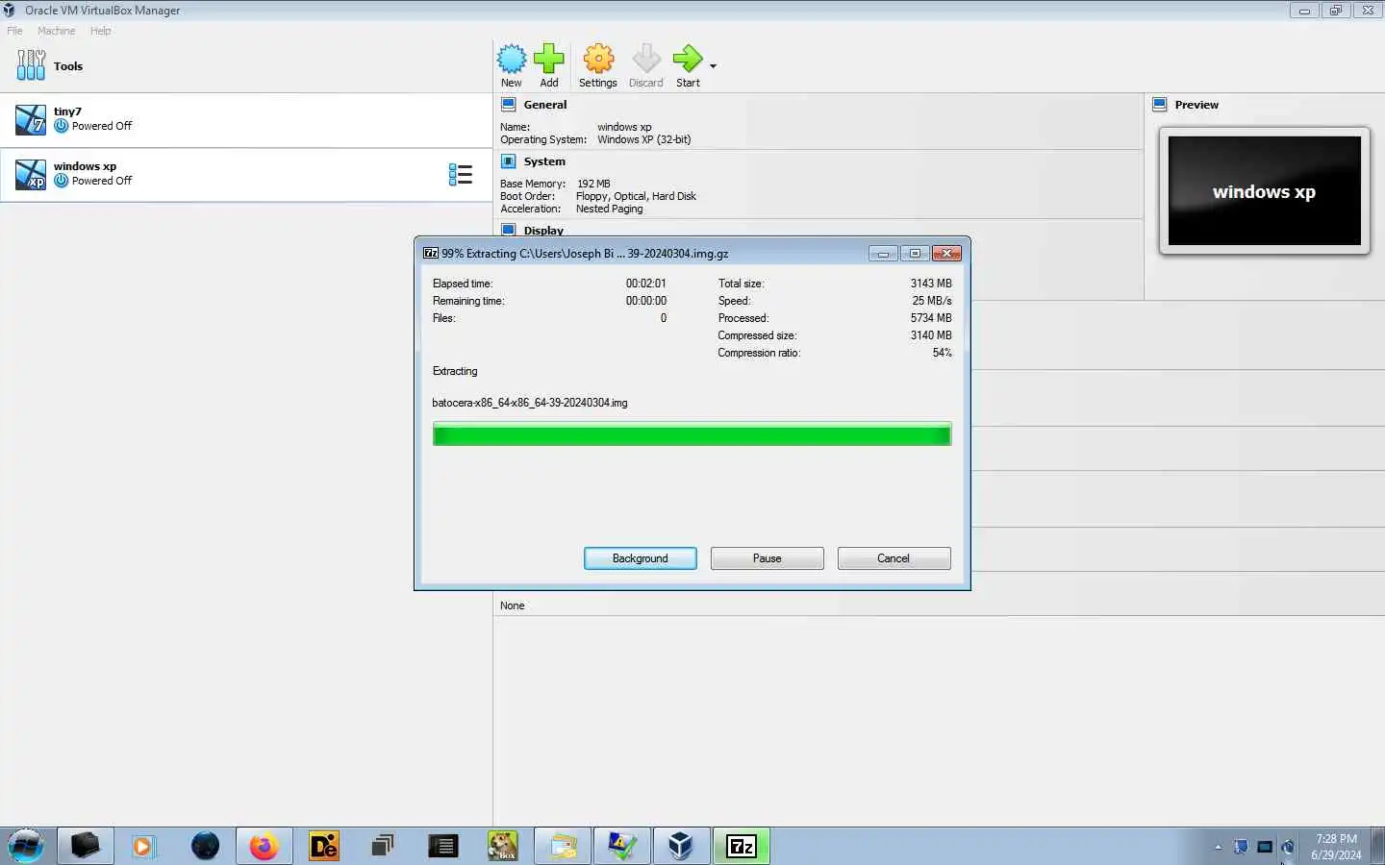The width and height of the screenshot is (1385, 865).
Task: Close the 7-Zip extraction dialog
Action: pyautogui.click(x=946, y=254)
